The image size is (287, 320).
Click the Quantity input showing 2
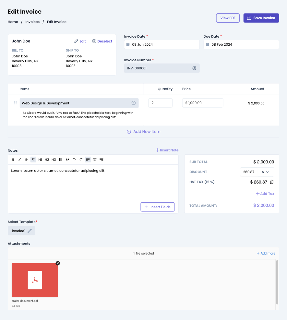pos(161,103)
